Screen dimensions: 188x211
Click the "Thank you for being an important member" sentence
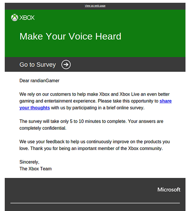(x=96, y=148)
